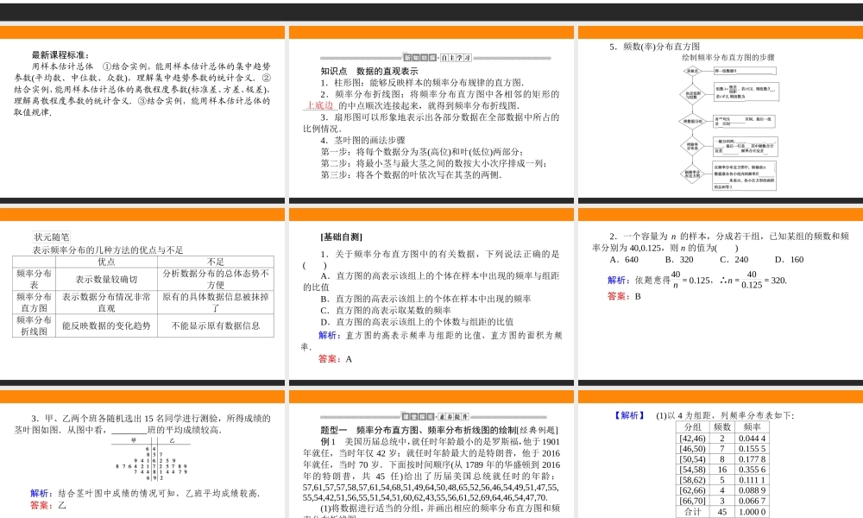Click option B. 320
Viewport: 863px width, 518px height.
678,259
